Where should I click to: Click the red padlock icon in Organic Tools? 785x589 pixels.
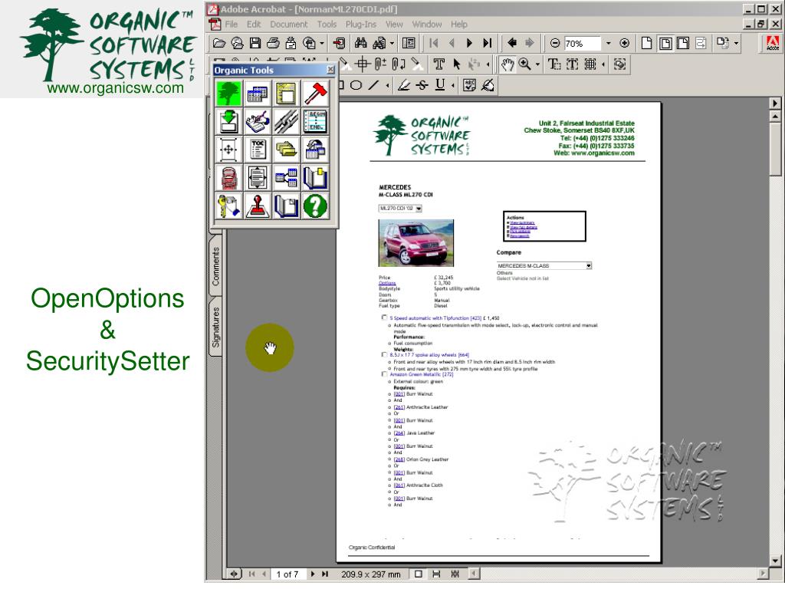pos(228,177)
